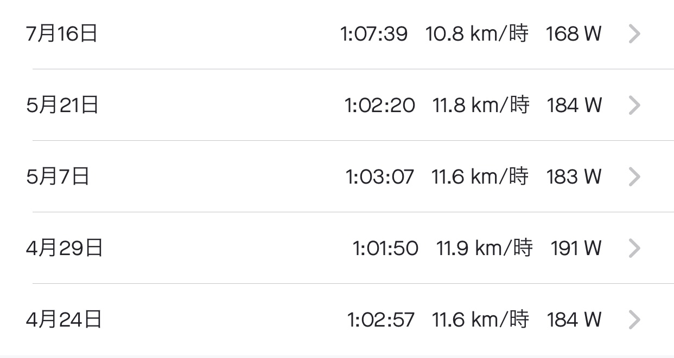
Task: Open the 7月16日 workout chevron
Action: [x=634, y=34]
